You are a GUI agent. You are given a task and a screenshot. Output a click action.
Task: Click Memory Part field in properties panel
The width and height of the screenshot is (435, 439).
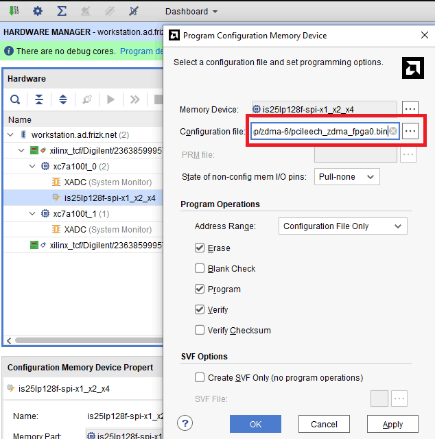click(125, 436)
